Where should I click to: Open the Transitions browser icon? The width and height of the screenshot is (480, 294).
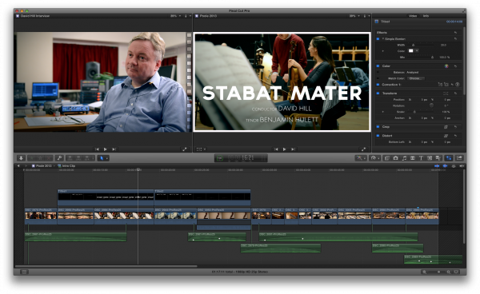coord(413,158)
